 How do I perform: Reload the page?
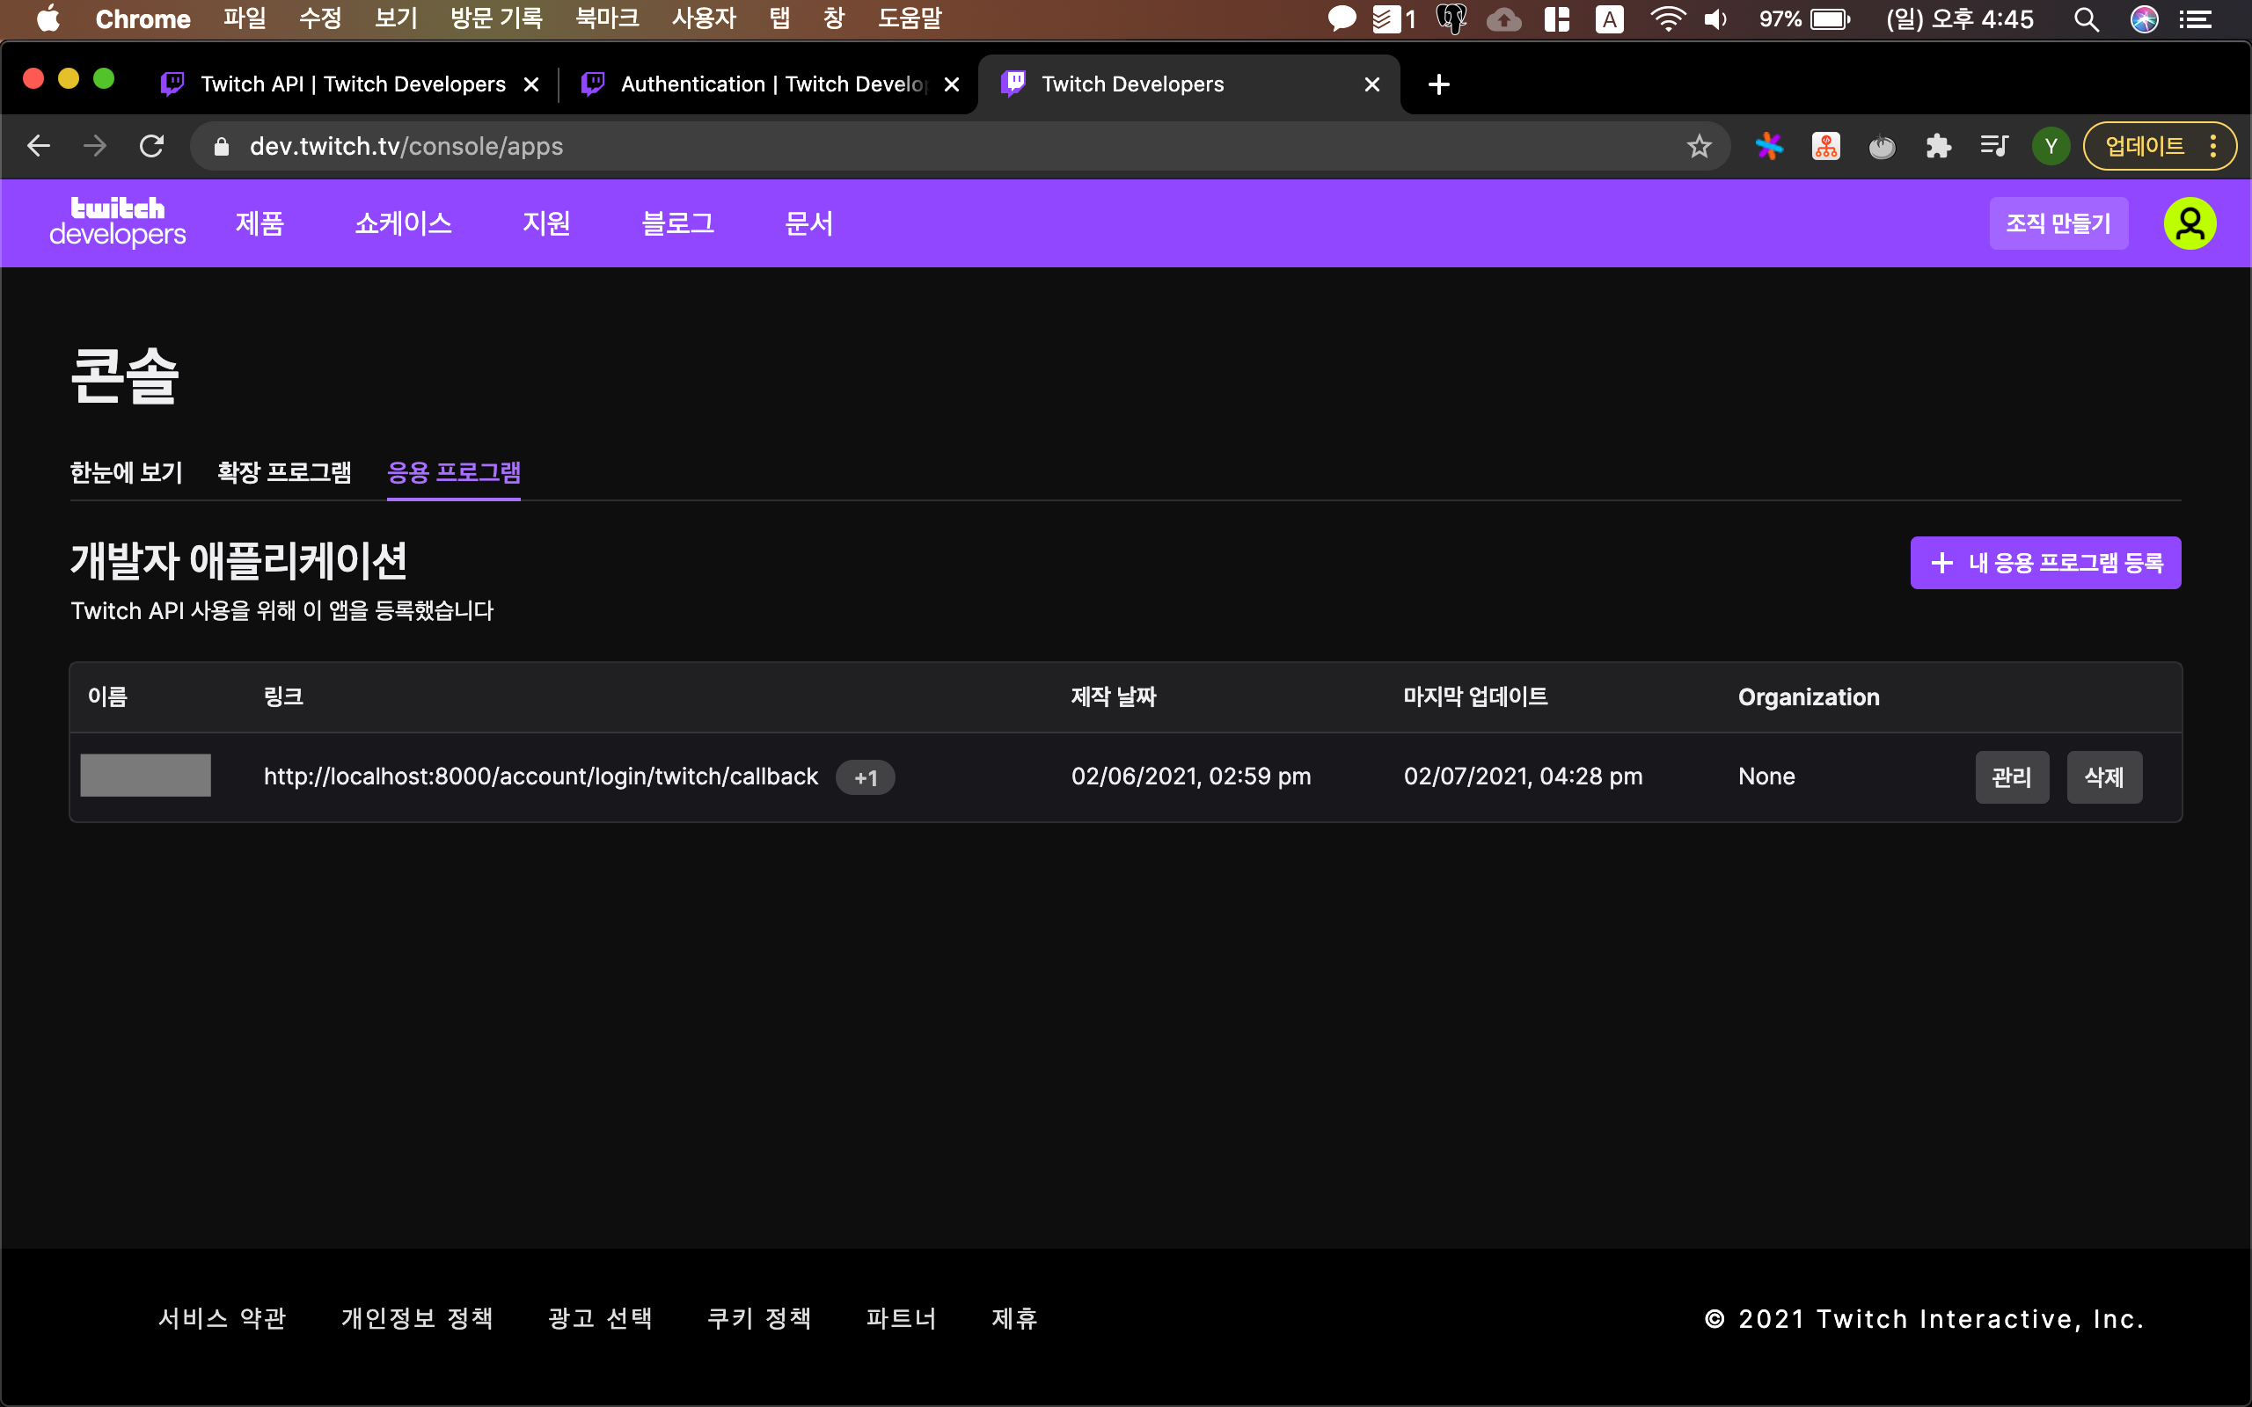click(x=151, y=146)
